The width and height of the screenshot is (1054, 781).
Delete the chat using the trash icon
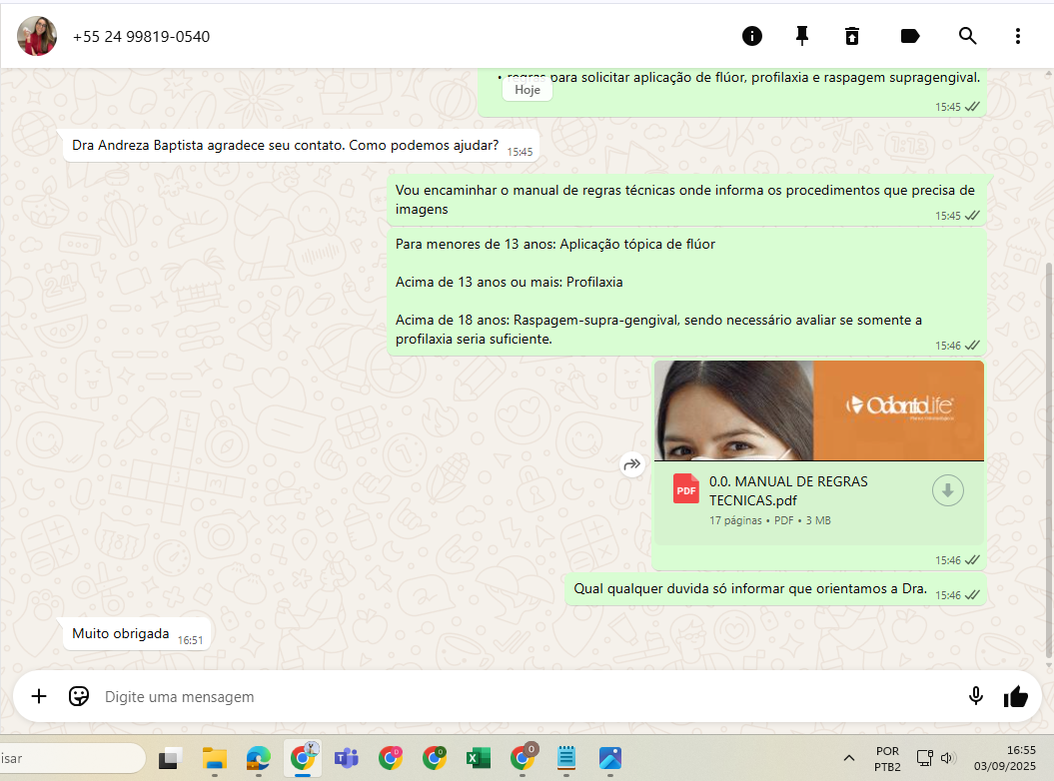click(851, 36)
